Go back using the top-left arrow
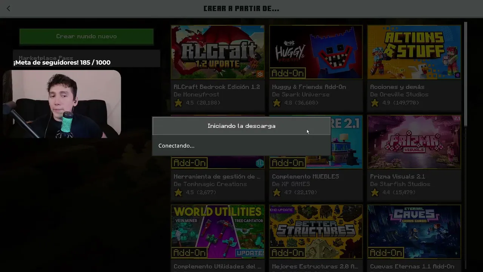This screenshot has width=483, height=272. tap(8, 8)
